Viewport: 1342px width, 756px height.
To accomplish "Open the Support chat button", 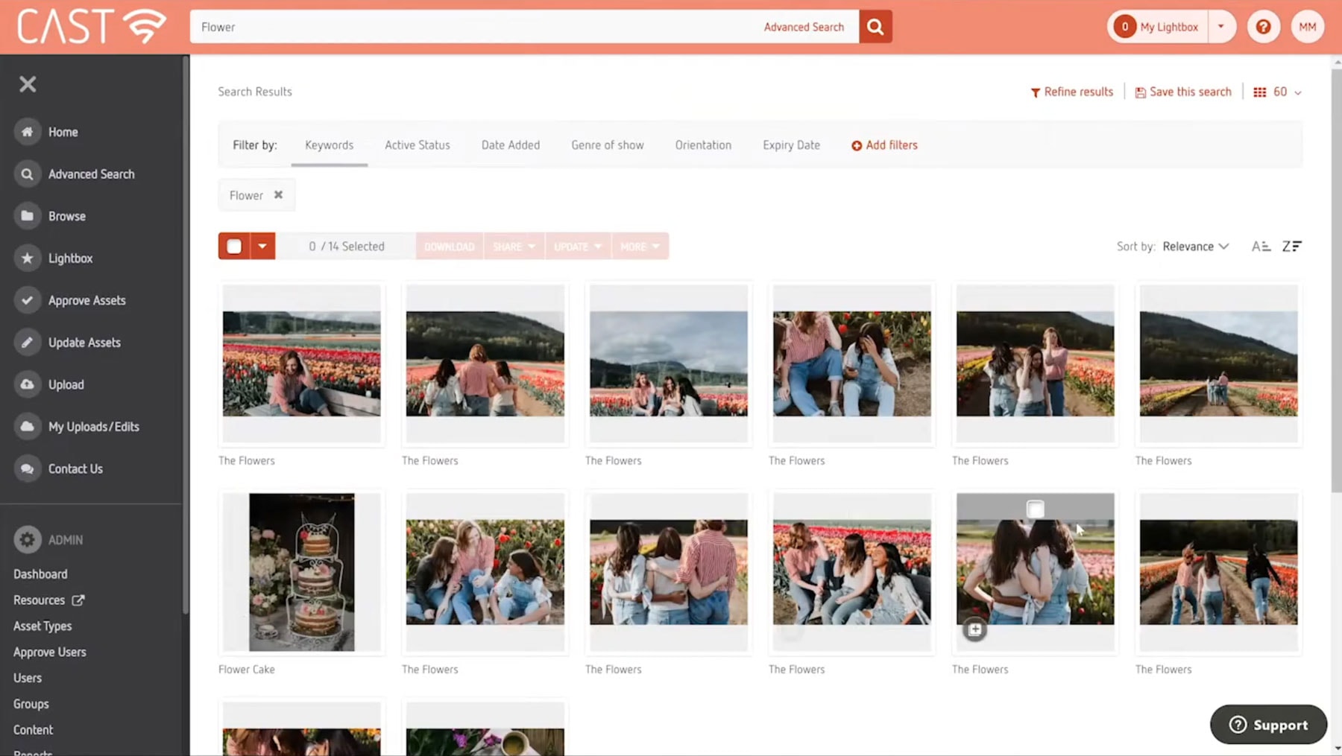I will pyautogui.click(x=1268, y=725).
